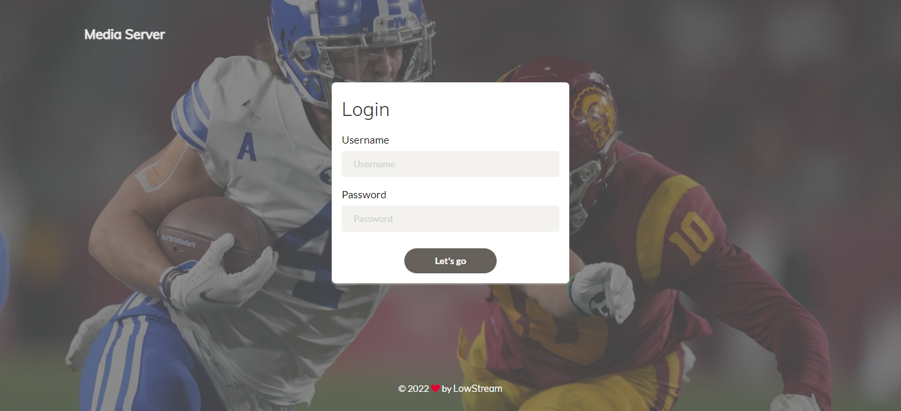
Task: Focus the Username input field
Action: tap(450, 164)
